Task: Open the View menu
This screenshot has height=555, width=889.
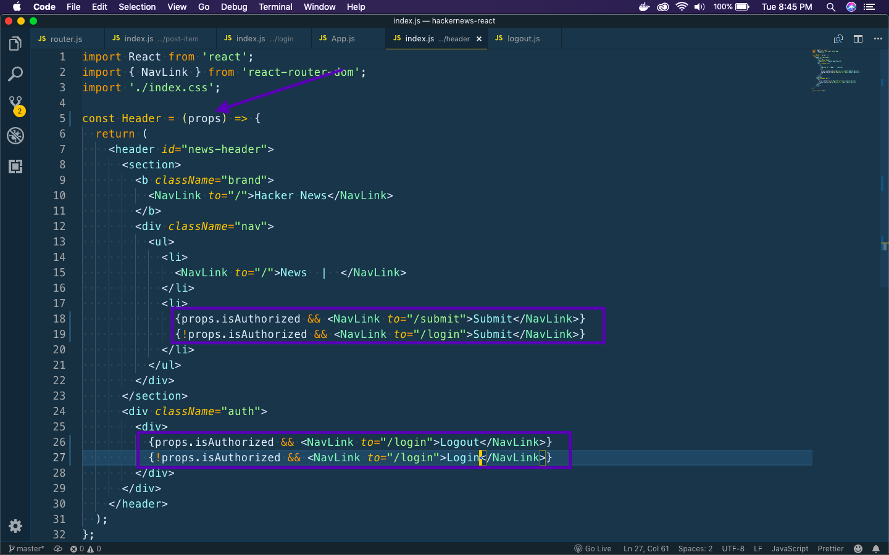Action: (x=177, y=7)
